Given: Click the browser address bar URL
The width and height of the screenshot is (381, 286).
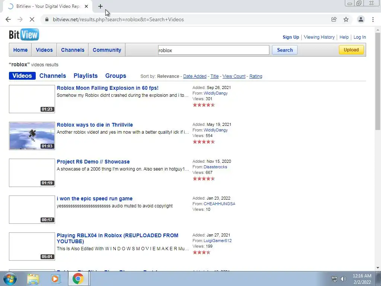Looking at the screenshot, I should 118,19.
